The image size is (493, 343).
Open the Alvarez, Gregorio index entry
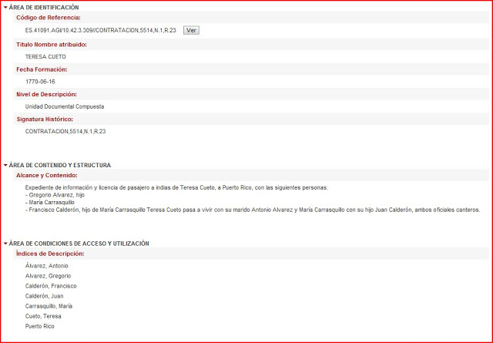point(48,276)
